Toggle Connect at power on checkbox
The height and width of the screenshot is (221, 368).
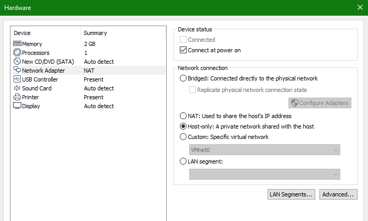tap(183, 50)
